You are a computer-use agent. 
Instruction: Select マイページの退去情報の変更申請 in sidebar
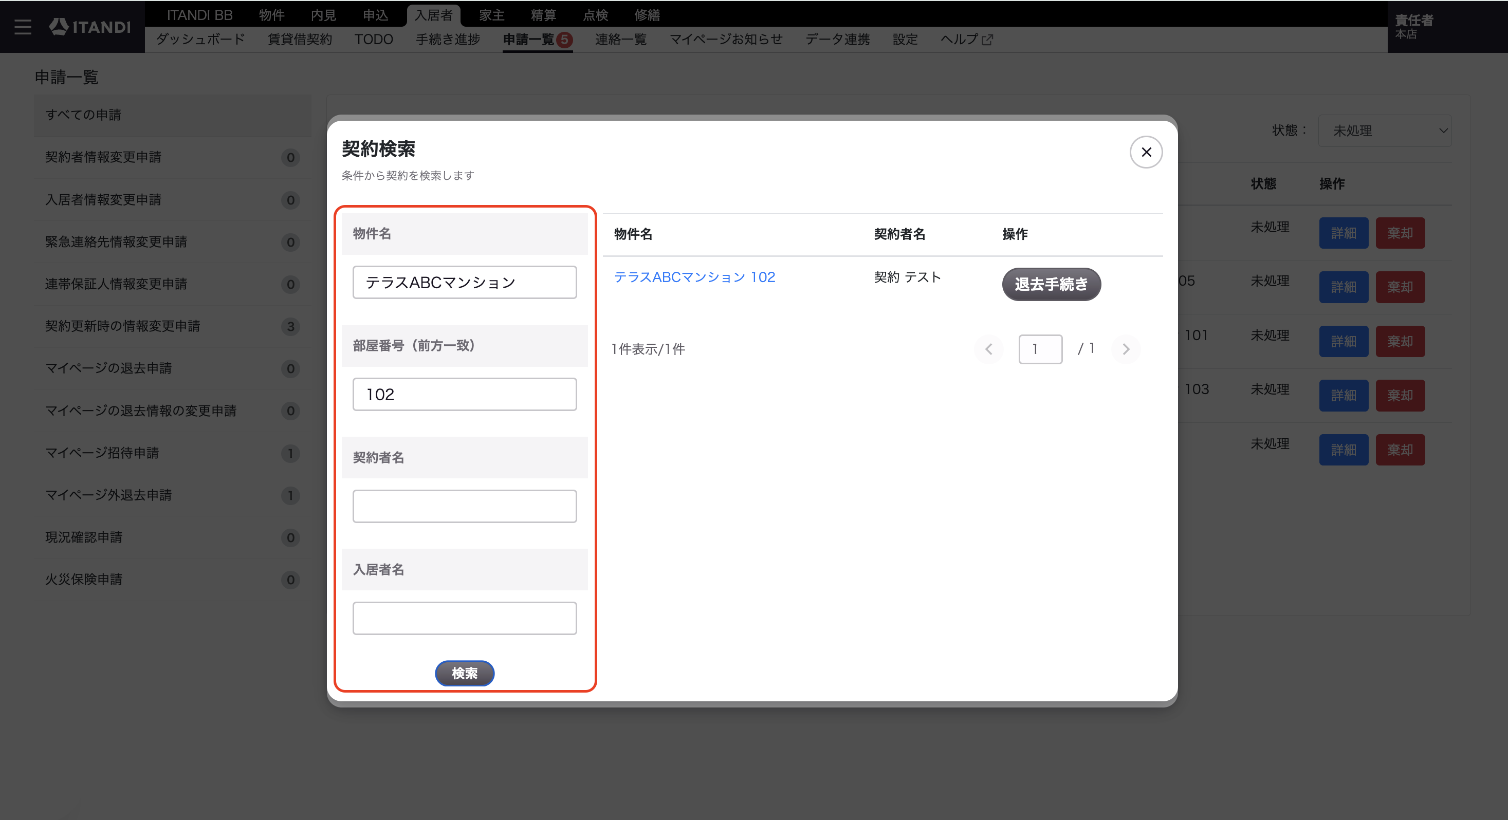click(x=173, y=411)
